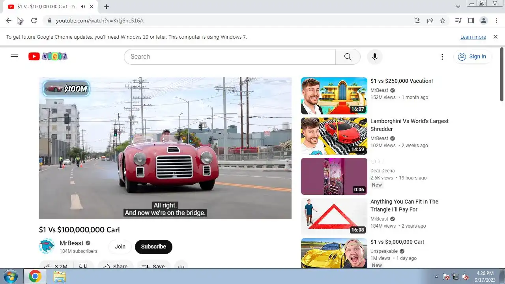Open the Chrome profile avatar
This screenshot has height=284, width=505.
point(483,21)
